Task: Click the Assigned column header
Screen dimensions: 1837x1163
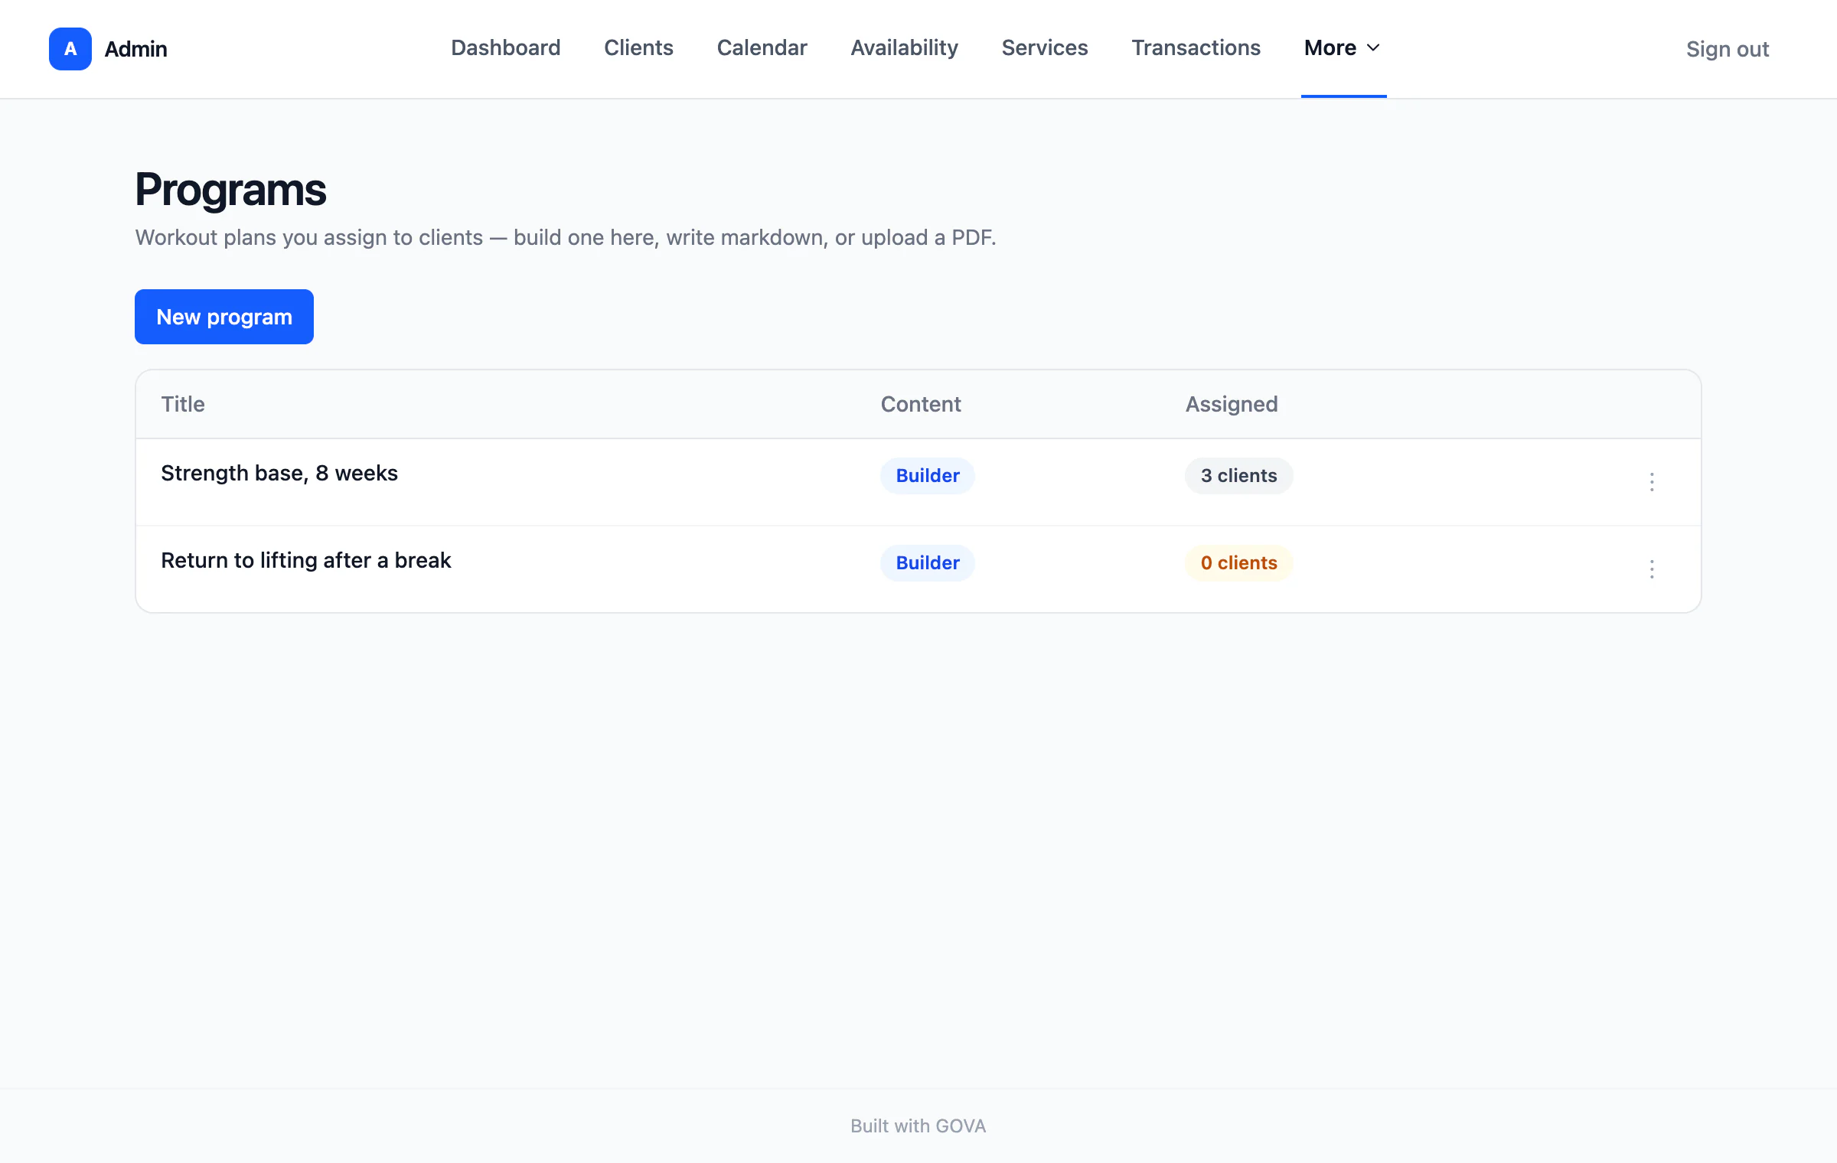Action: coord(1232,404)
